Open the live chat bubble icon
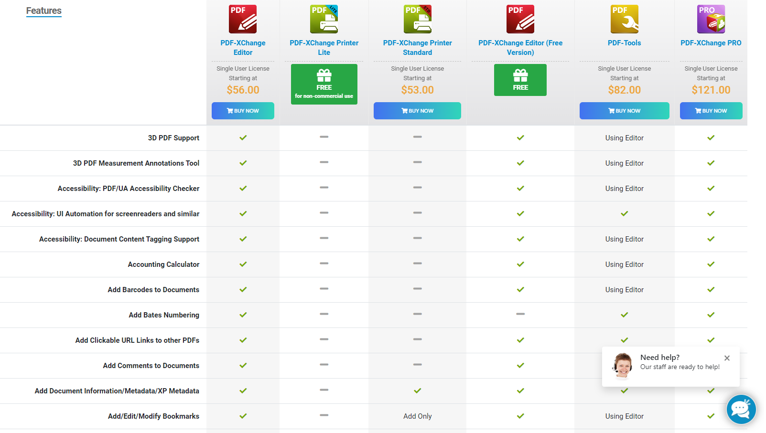The image size is (766, 433). 741,409
